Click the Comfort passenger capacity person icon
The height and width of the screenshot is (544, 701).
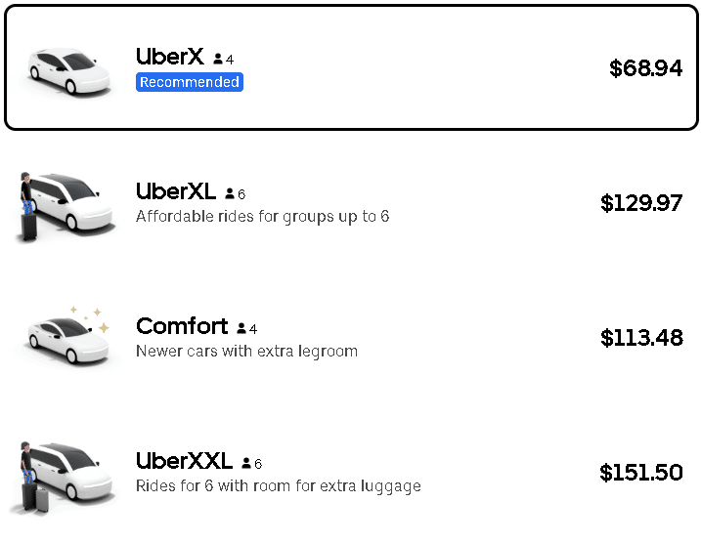[241, 329]
